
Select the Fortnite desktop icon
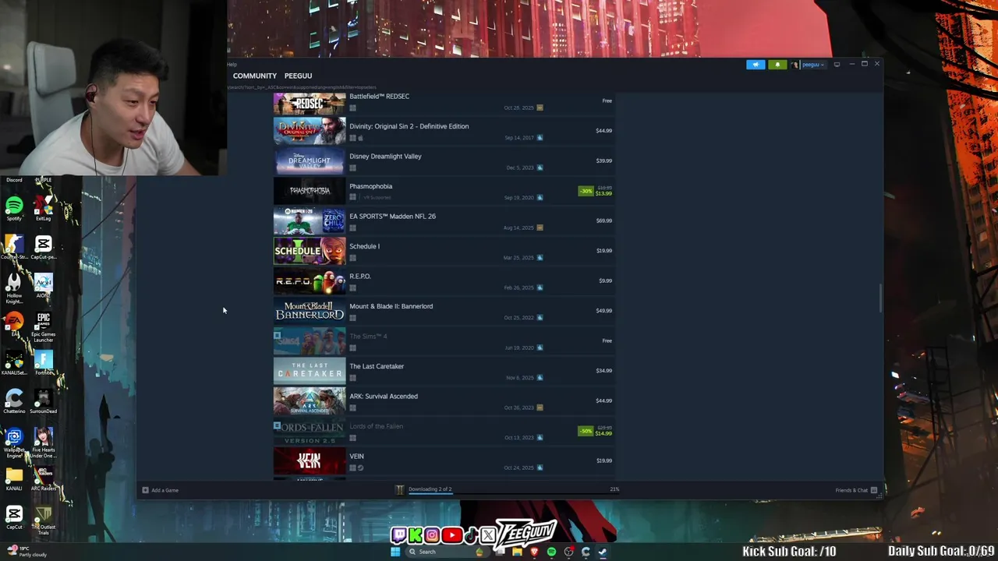click(43, 362)
